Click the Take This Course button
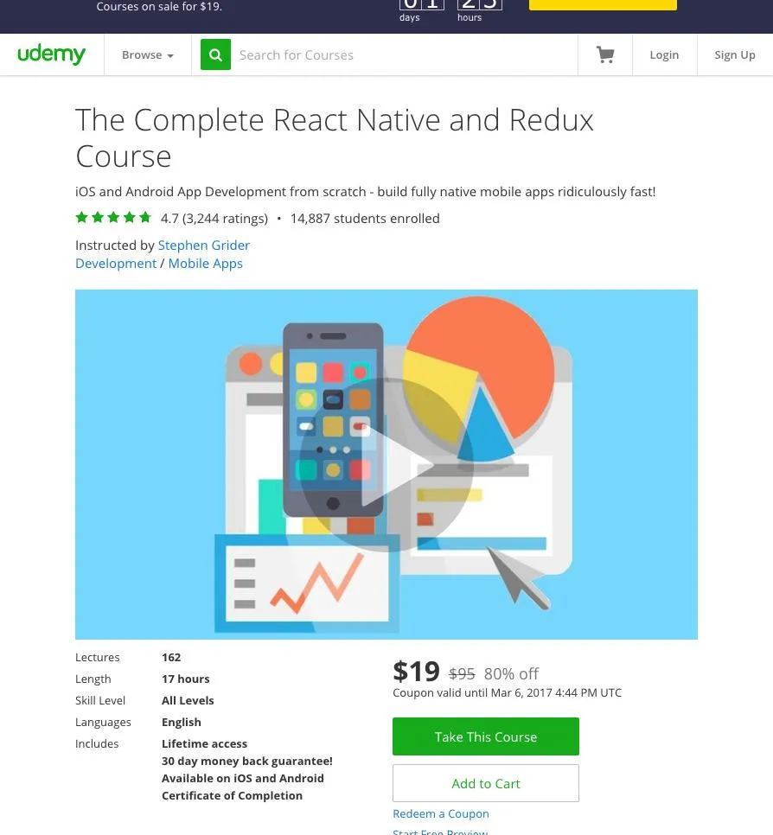This screenshot has height=835, width=773. (x=485, y=736)
